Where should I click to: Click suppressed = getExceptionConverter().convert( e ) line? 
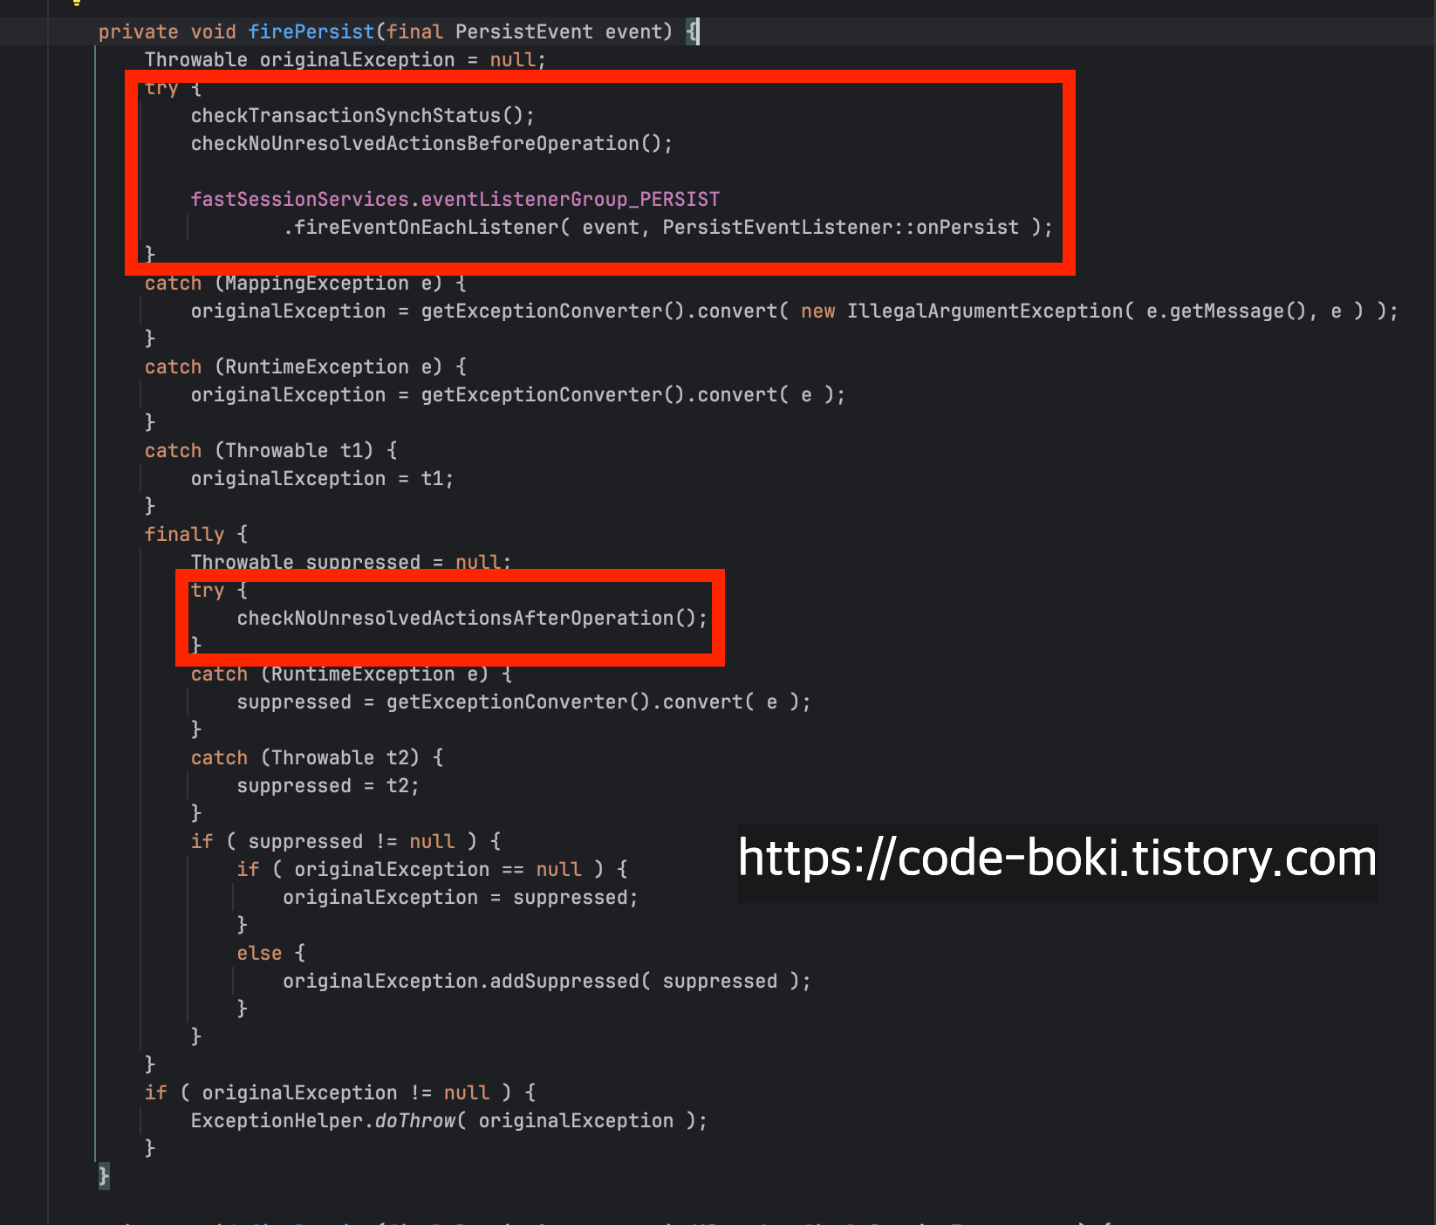pyautogui.click(x=523, y=701)
